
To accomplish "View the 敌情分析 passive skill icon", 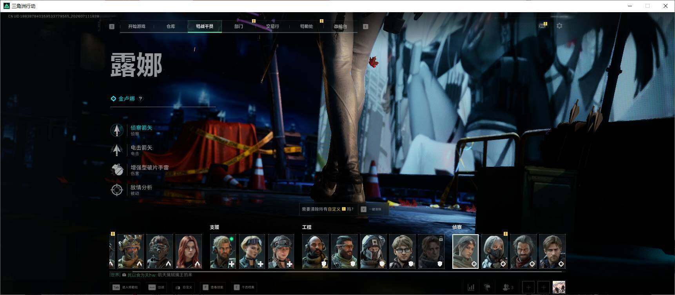I will [x=117, y=190].
